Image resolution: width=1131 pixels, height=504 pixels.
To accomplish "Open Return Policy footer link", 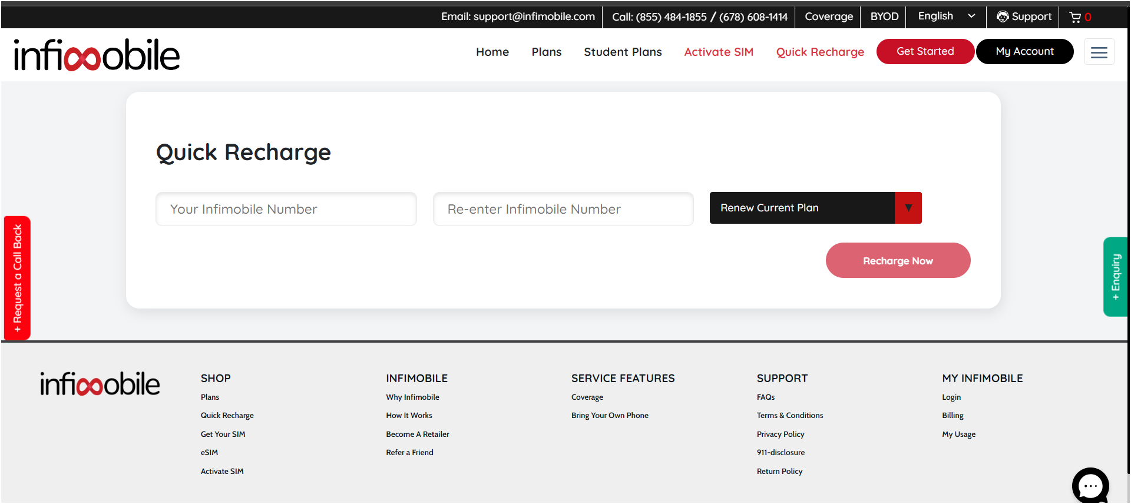I will tap(779, 472).
